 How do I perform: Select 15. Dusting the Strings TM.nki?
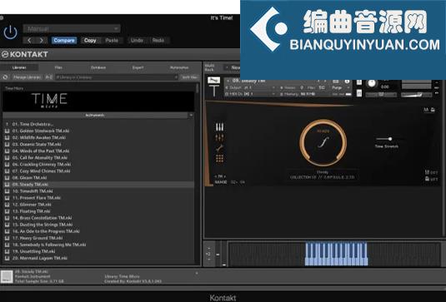coord(43,225)
